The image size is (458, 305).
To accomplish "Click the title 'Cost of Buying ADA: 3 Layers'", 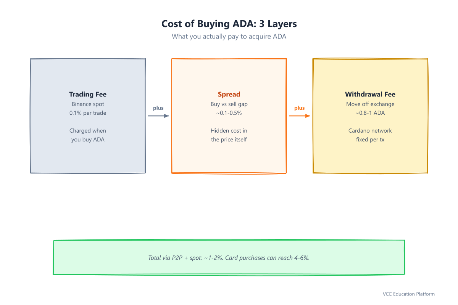I will (229, 24).
